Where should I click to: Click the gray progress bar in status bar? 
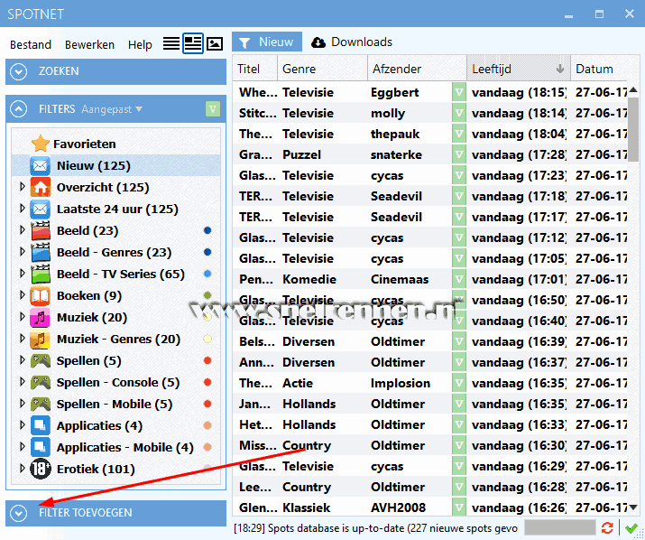coord(560,527)
